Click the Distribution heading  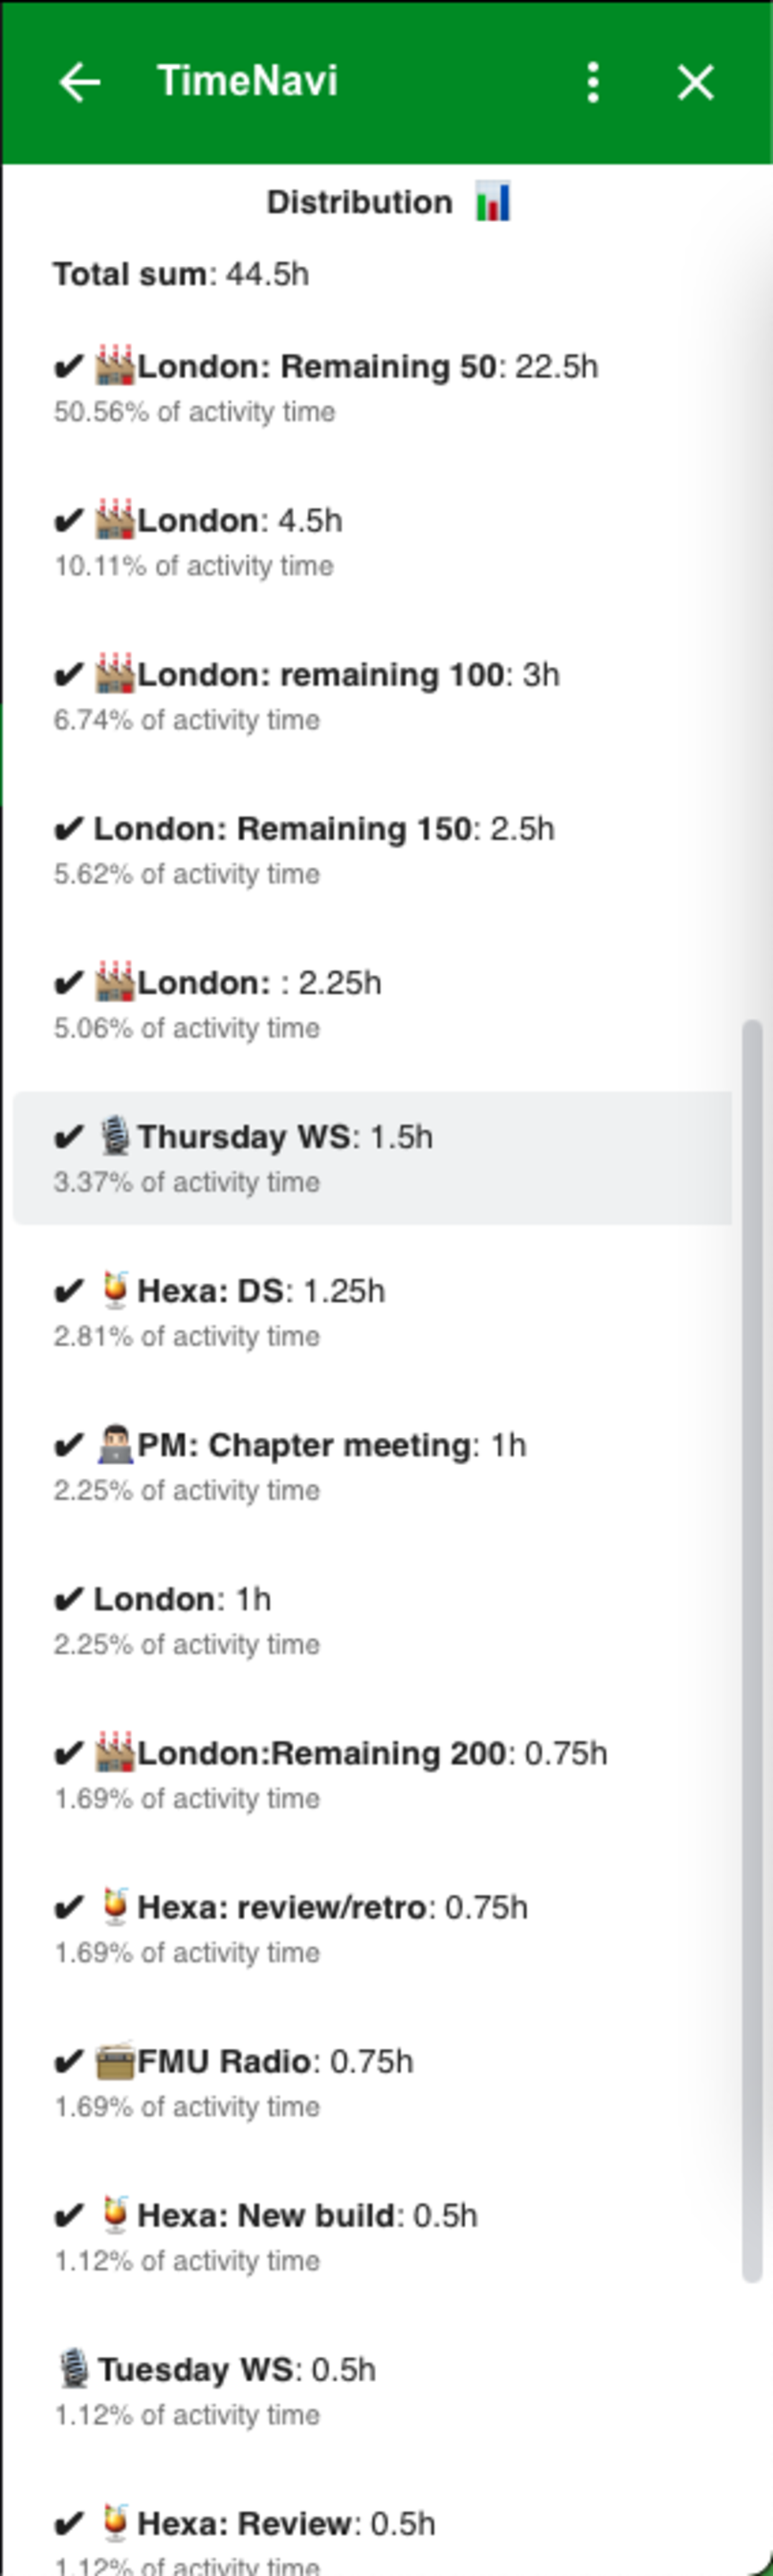click(x=359, y=202)
